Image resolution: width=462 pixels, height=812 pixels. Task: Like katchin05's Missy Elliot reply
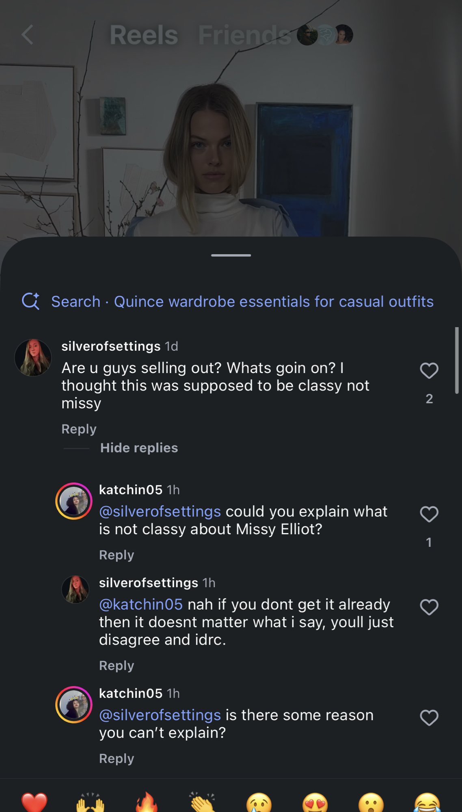point(429,514)
